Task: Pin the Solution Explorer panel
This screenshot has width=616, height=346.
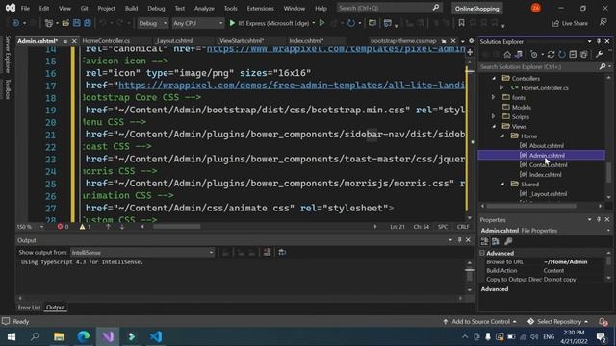Action: tap(599, 41)
